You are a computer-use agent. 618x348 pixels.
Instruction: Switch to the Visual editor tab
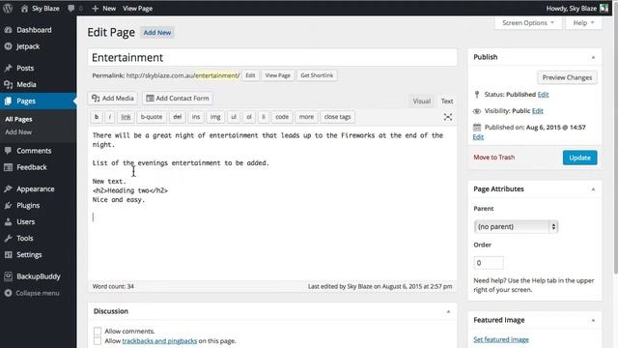pos(421,101)
